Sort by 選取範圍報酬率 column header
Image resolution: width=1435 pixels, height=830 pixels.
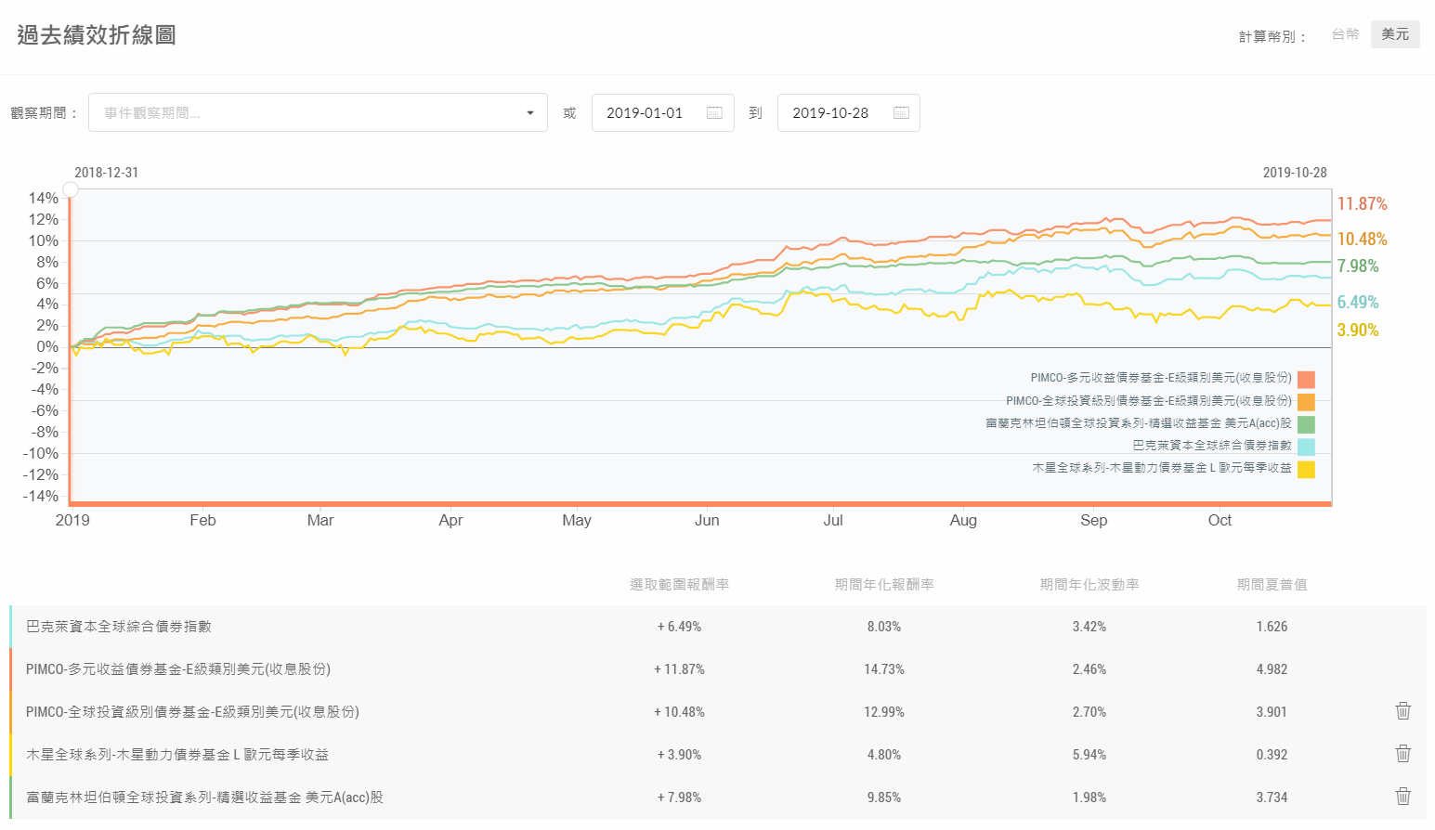point(679,584)
